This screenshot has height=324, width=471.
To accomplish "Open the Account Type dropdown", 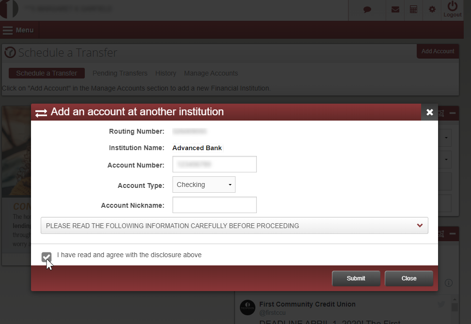I will [204, 185].
